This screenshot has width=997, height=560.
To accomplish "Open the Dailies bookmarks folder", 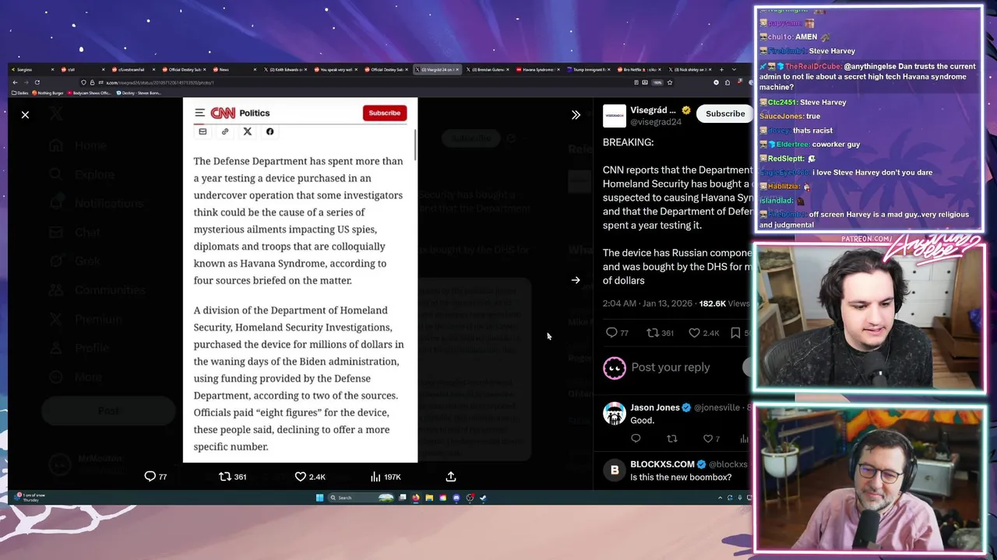I will (x=20, y=93).
